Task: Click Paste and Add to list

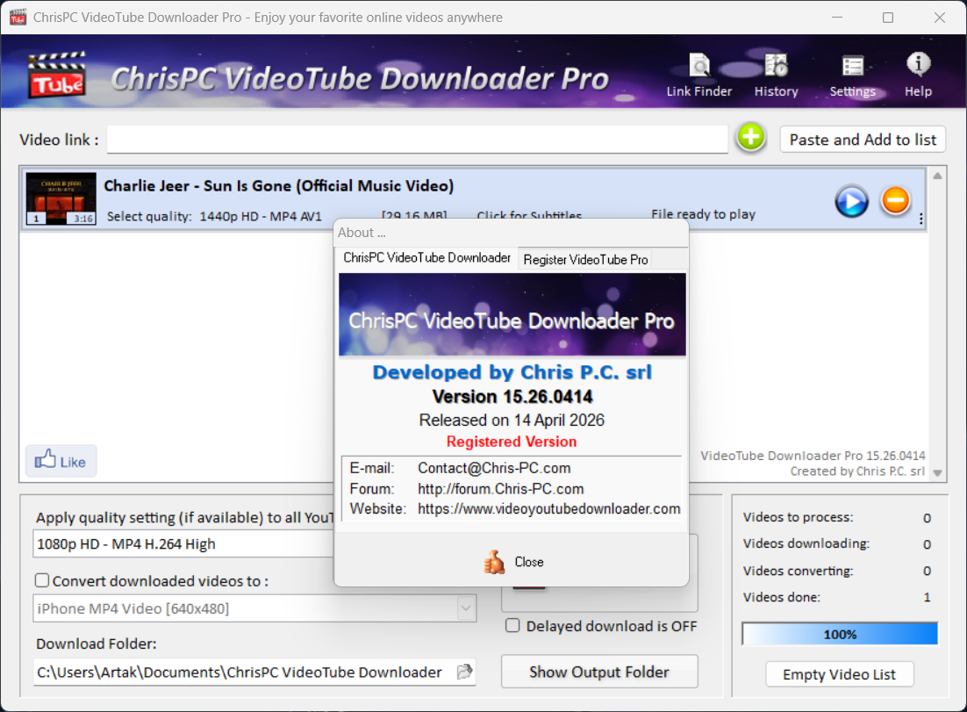Action: click(x=863, y=140)
